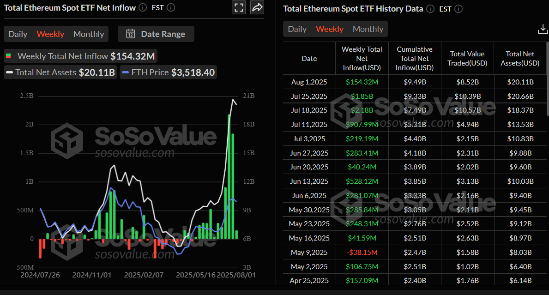This screenshot has width=549, height=295.
Task: Select Daily view on the inflow chart
Action: 18,33
